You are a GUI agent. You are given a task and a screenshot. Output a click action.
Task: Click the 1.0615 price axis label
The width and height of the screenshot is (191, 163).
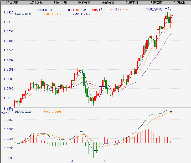[8, 98]
